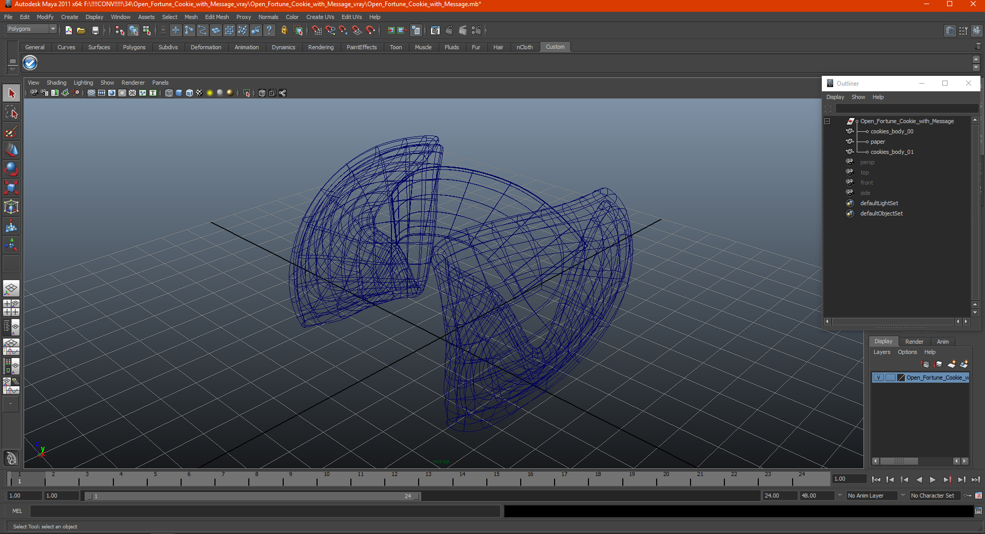Click select camera icon in viewport toolbar
Screen dimensions: 985x534
click(x=34, y=93)
